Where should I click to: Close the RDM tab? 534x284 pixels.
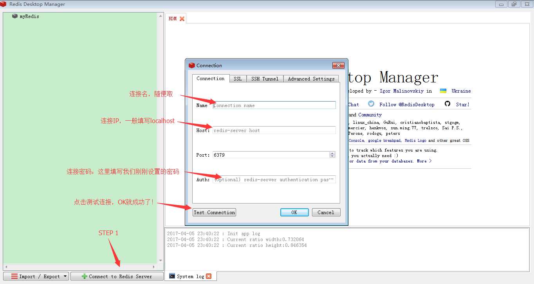click(x=182, y=19)
